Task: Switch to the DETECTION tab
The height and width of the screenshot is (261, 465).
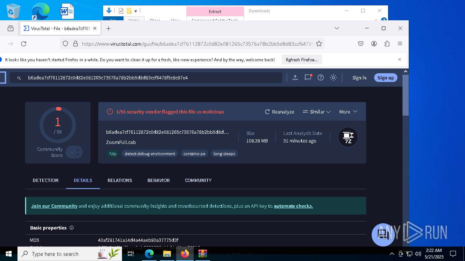Action: pyautogui.click(x=45, y=180)
